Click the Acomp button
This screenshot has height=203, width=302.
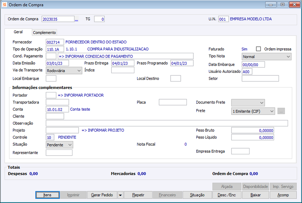point(283,195)
